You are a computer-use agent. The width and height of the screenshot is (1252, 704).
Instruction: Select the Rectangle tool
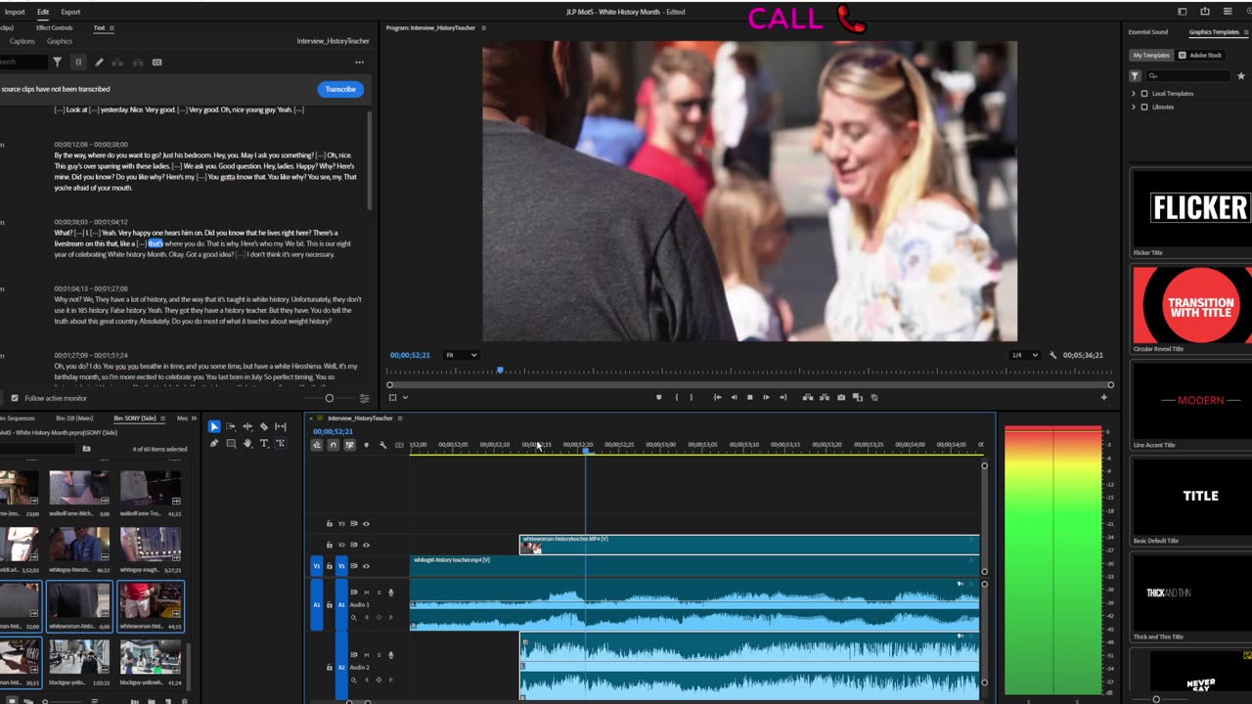tap(231, 443)
